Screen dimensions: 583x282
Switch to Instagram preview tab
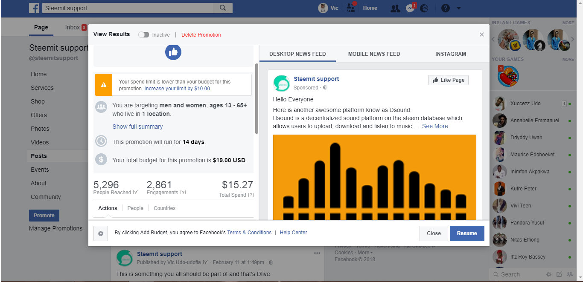point(451,54)
